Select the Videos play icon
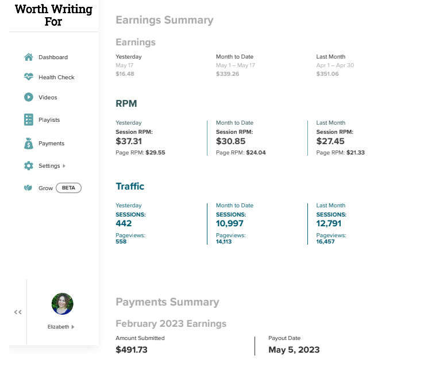The height and width of the screenshot is (367, 443). 29,97
